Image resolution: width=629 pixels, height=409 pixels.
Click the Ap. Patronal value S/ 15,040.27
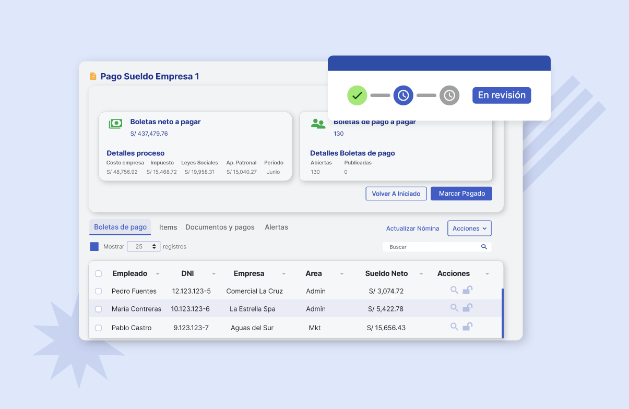(242, 172)
